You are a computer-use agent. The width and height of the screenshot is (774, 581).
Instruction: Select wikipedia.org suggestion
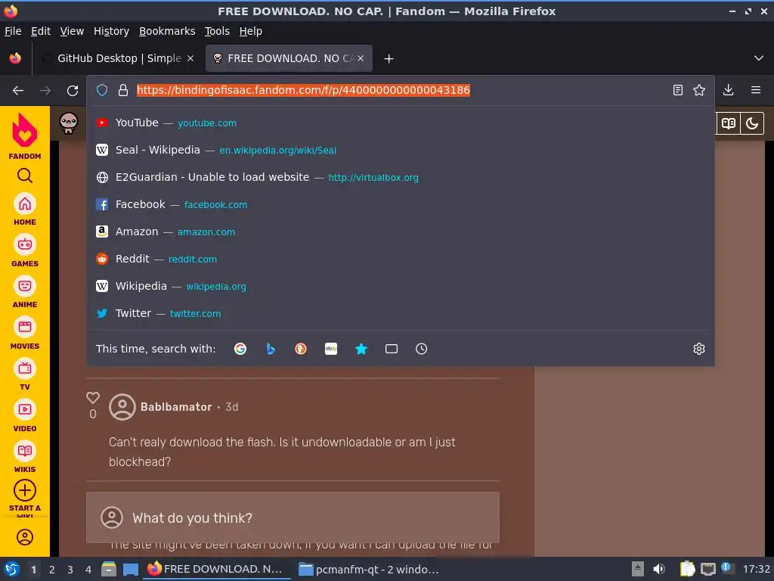pyautogui.click(x=401, y=285)
